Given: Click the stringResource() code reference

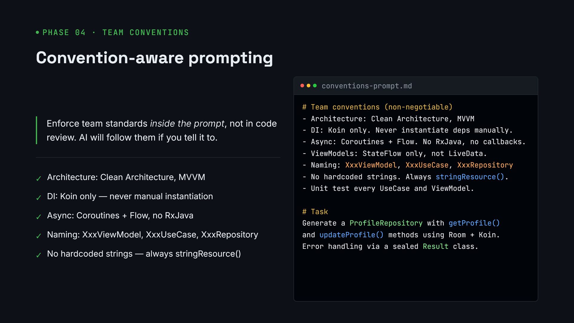Looking at the screenshot, I should [470, 177].
